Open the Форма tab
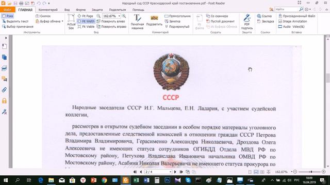This screenshot has width=330, height=185. [x=80, y=10]
